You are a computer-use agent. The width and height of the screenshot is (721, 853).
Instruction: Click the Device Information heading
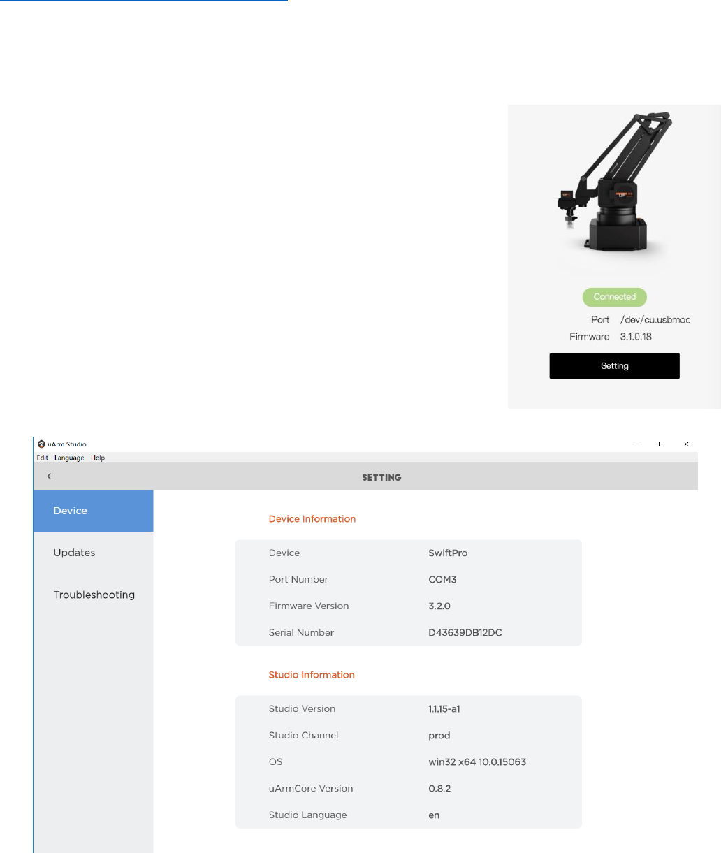[x=312, y=519]
